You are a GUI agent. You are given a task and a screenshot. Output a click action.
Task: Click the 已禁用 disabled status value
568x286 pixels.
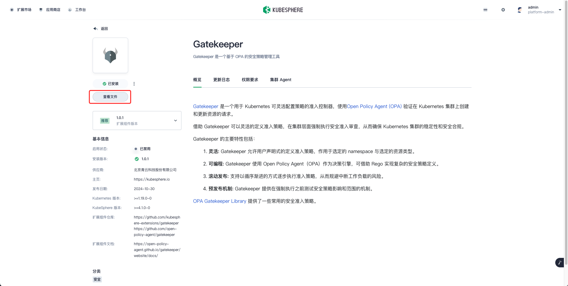[x=145, y=149]
